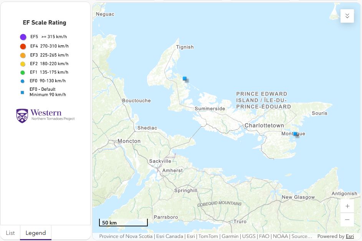Click the Neguac map label

pos(105,14)
